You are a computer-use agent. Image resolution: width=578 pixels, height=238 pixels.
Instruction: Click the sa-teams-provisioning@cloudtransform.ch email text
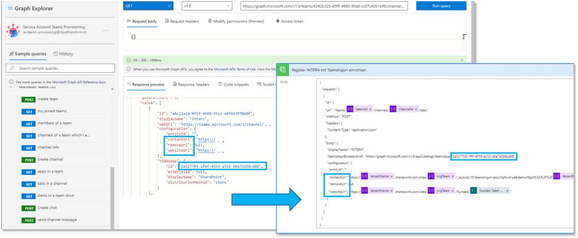pyautogui.click(x=54, y=32)
